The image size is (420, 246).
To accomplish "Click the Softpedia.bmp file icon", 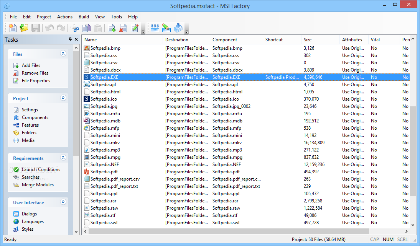I will [x=87, y=48].
